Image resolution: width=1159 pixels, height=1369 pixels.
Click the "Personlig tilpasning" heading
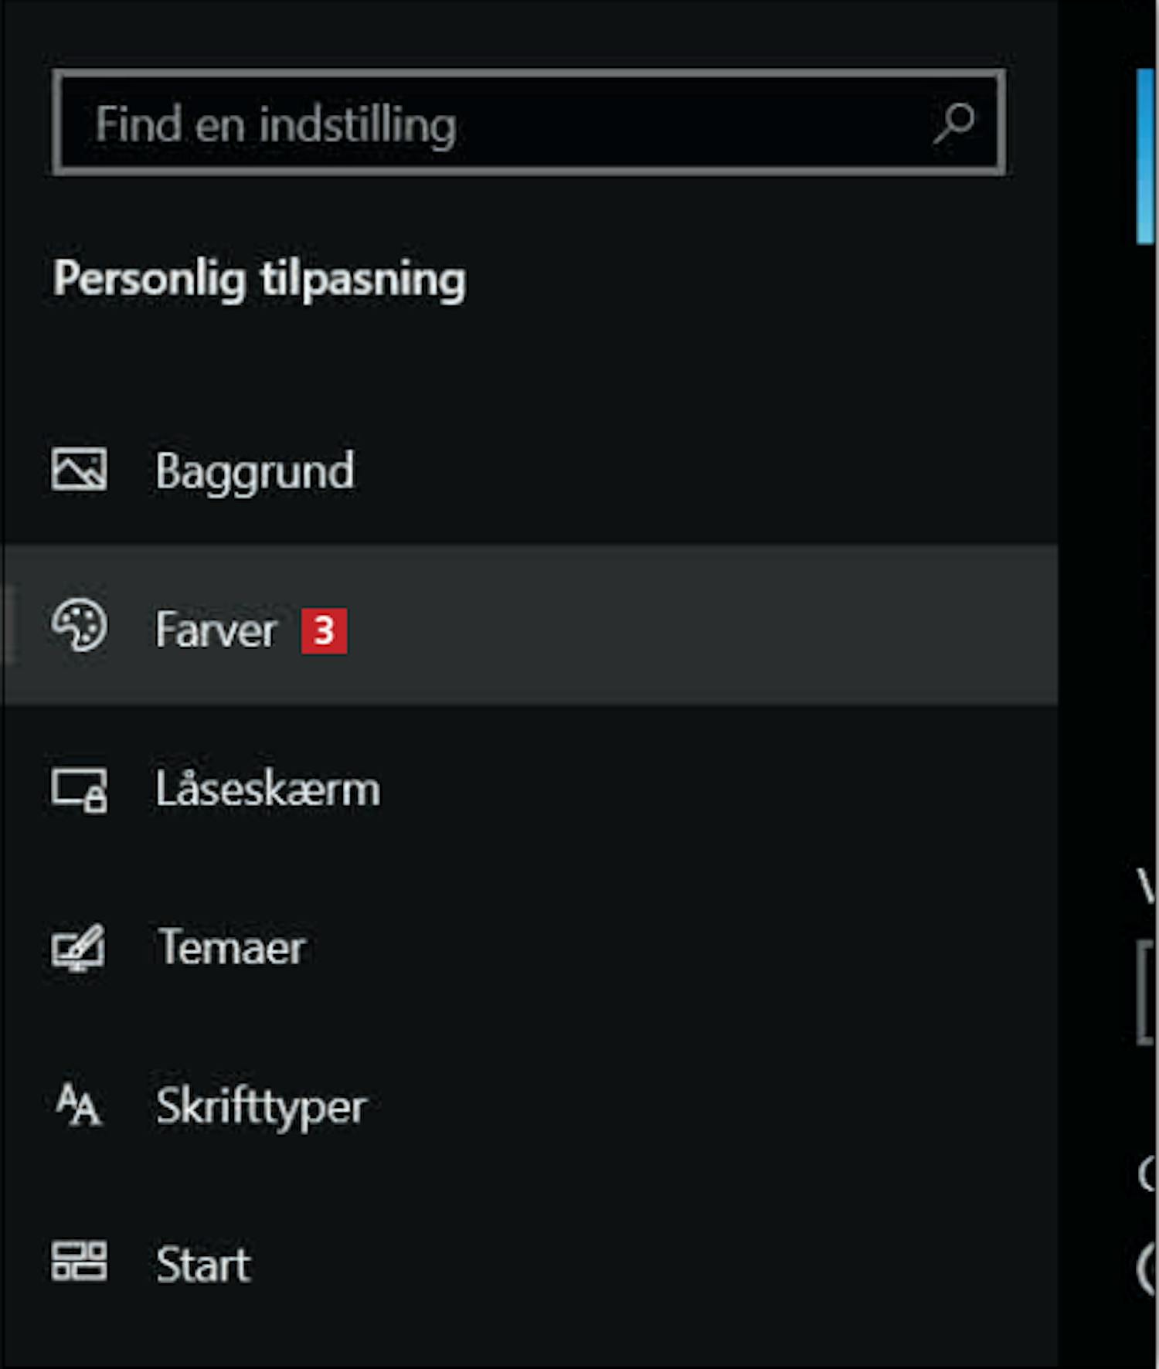(x=260, y=280)
